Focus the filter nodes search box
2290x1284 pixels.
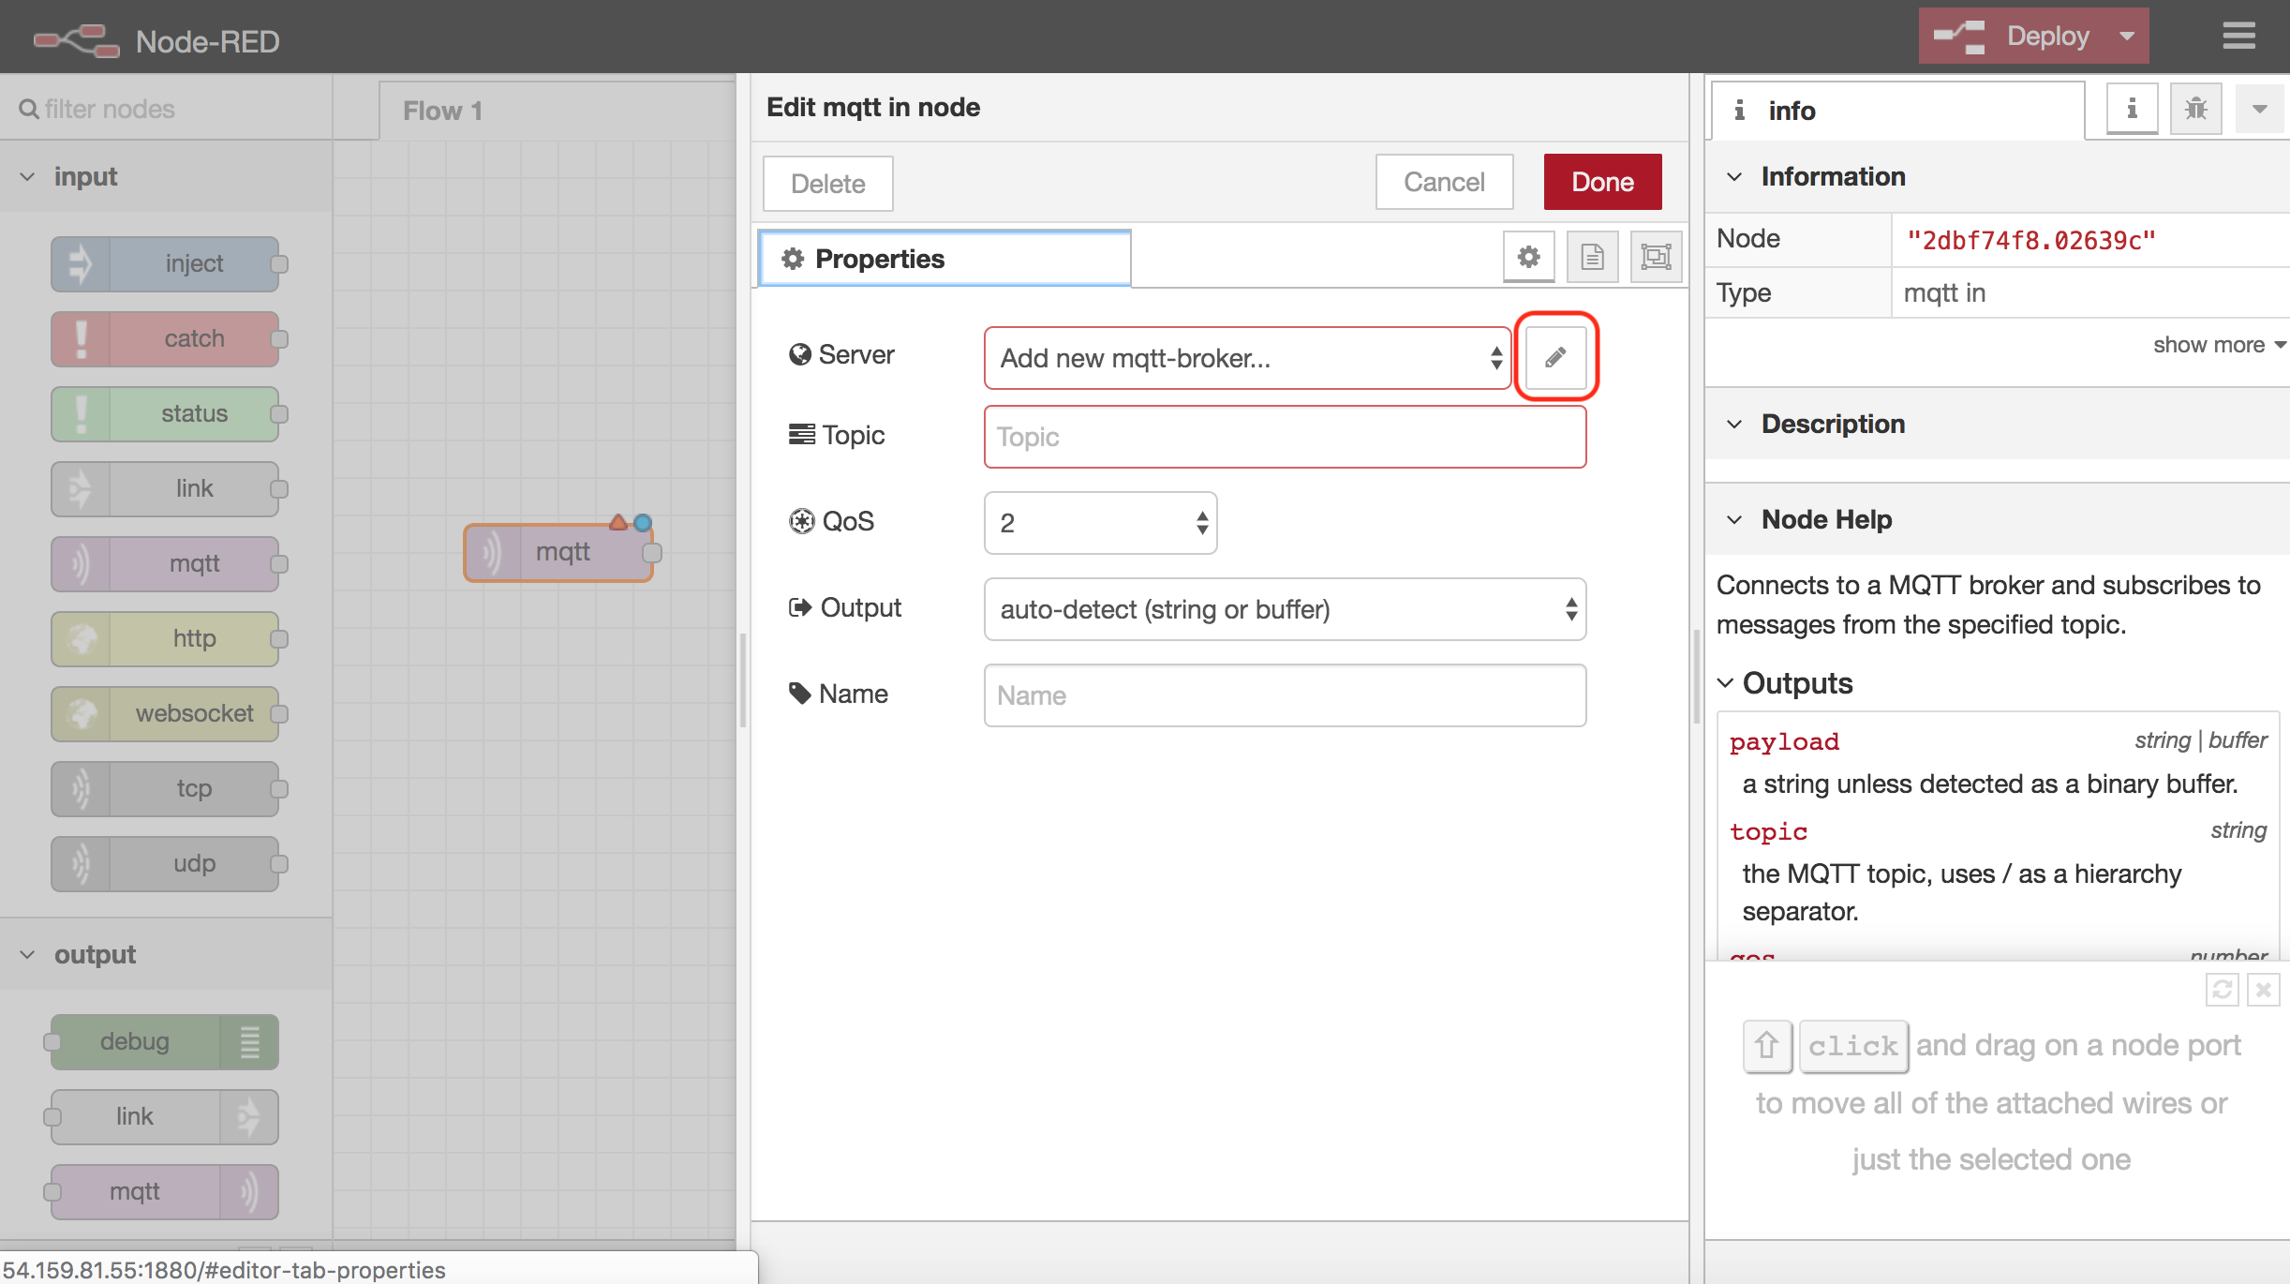[x=166, y=109]
